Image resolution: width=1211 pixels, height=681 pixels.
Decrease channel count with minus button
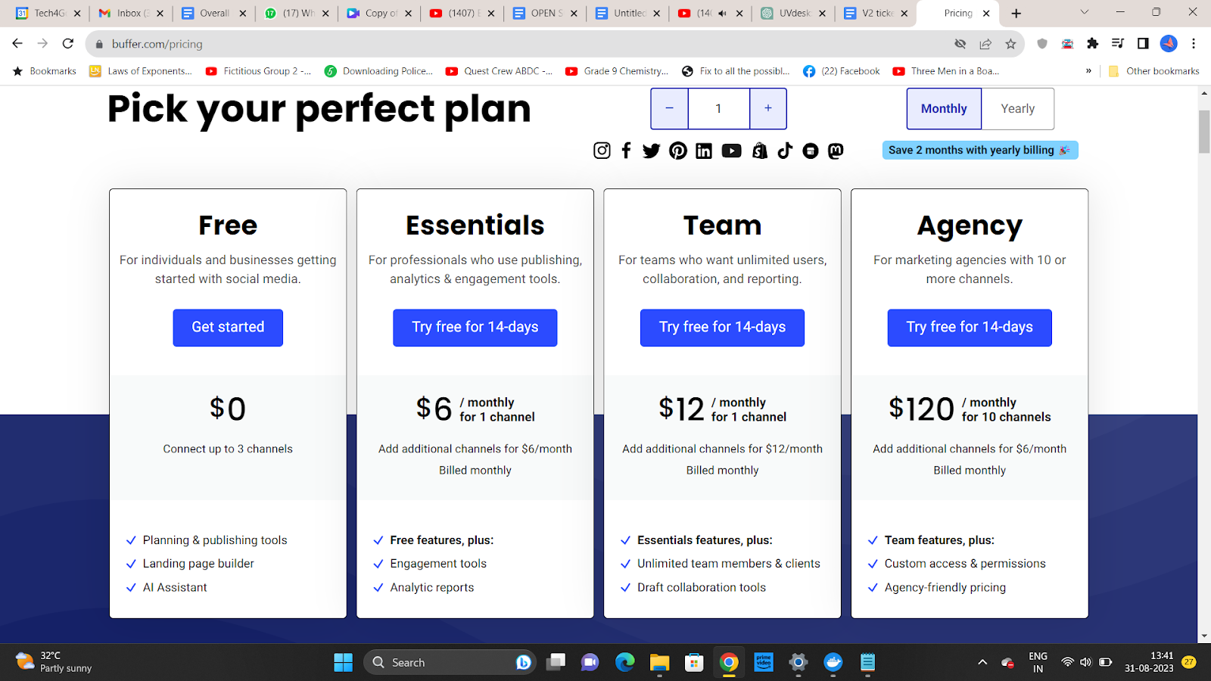pos(669,108)
